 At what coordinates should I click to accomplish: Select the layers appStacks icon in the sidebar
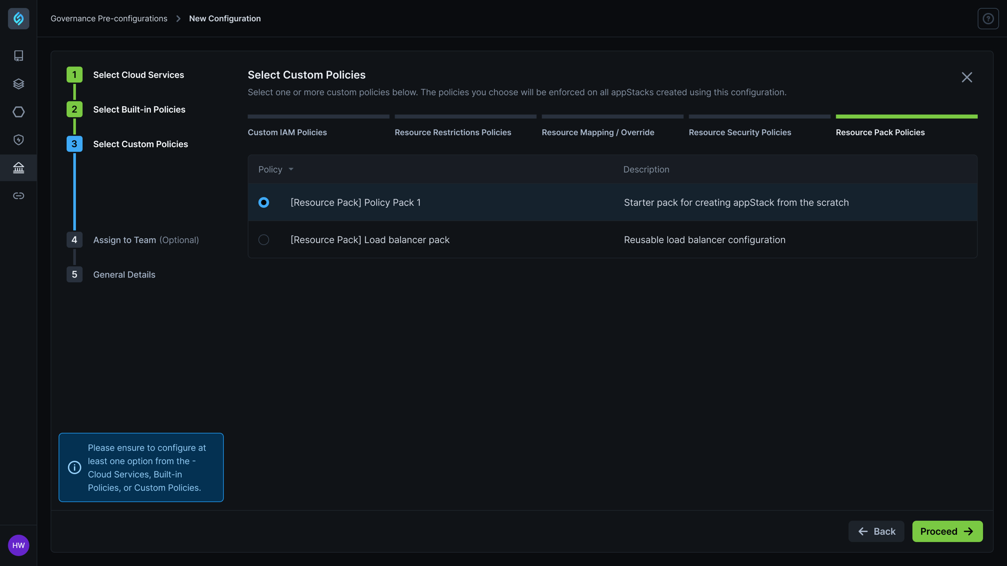pyautogui.click(x=19, y=83)
